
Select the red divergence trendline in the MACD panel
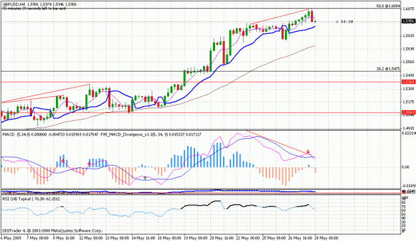tap(279, 142)
